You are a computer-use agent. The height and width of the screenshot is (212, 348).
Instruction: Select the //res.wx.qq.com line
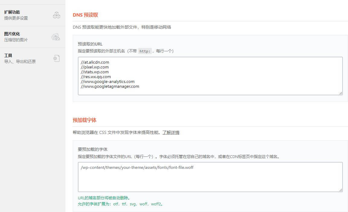point(96,77)
